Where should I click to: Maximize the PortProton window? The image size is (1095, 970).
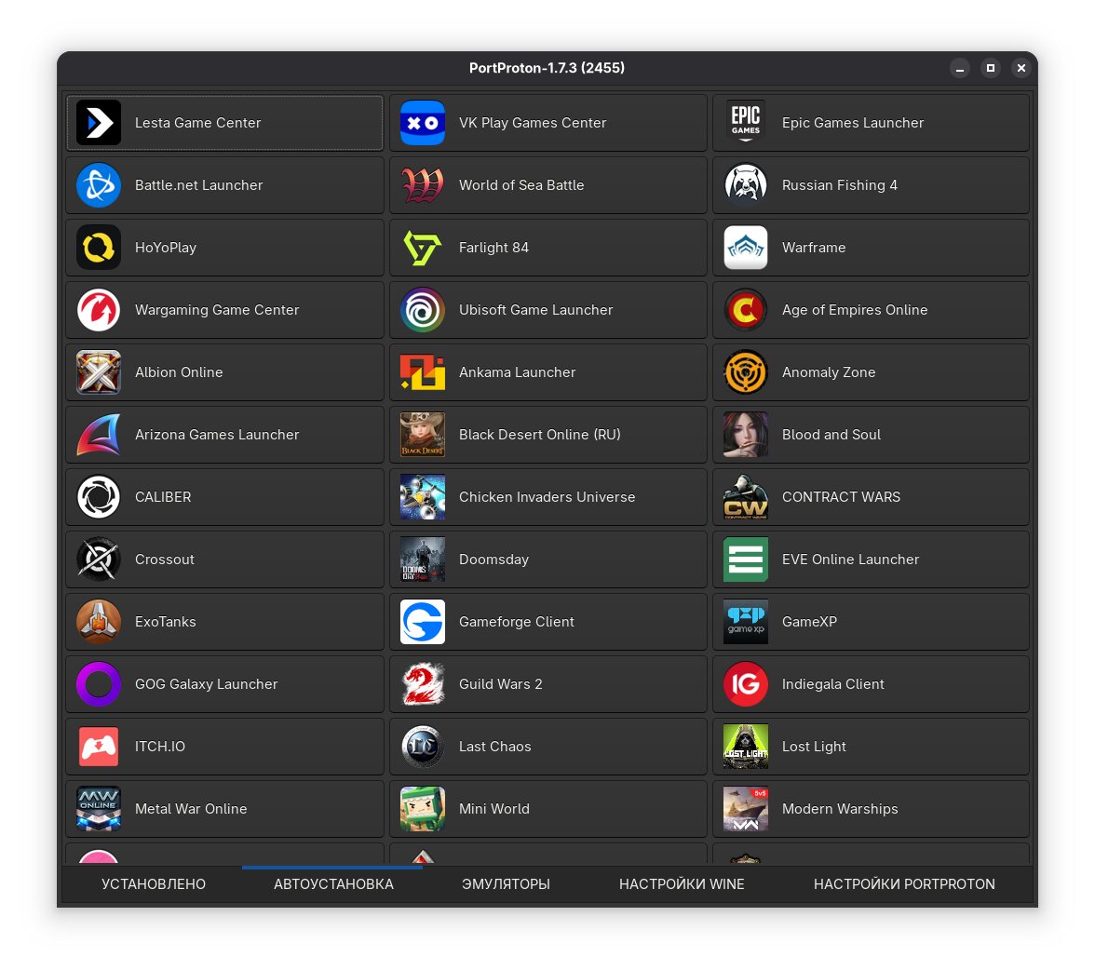(991, 68)
